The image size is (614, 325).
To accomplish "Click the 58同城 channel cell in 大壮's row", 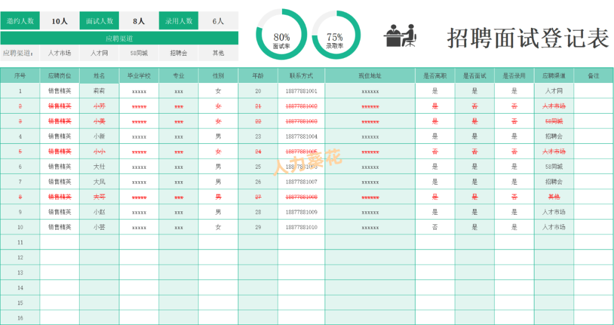I will click(554, 167).
